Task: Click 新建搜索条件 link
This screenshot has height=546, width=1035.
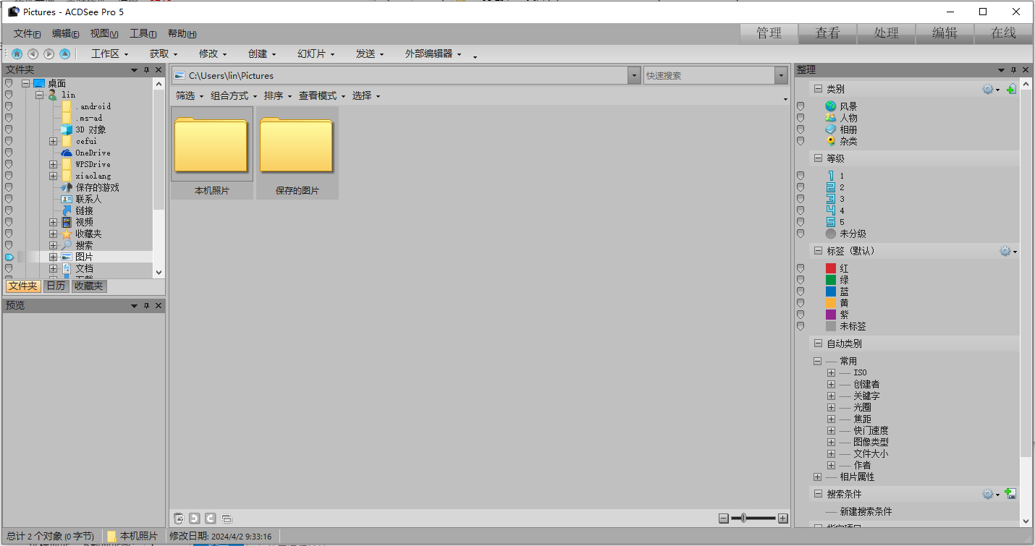Action: pos(866,511)
